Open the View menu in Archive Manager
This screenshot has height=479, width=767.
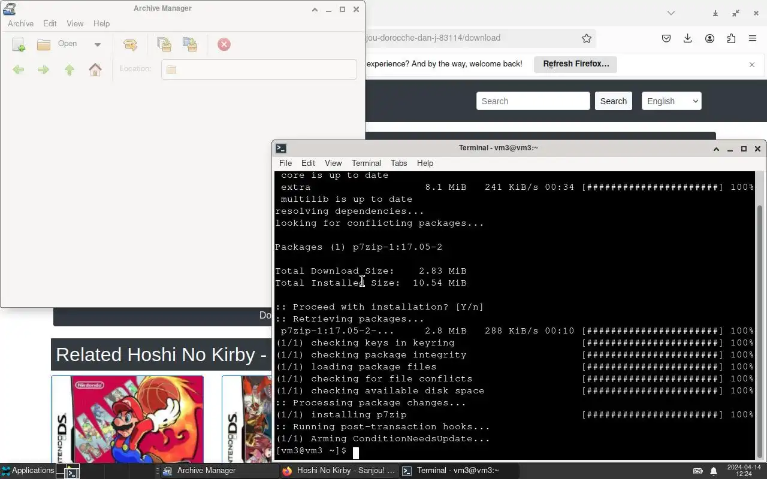75,23
